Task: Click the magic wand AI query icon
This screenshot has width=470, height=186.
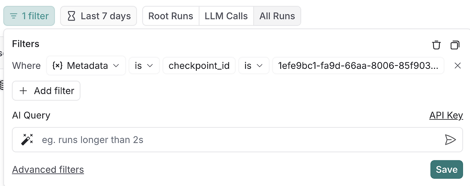Action: 27,139
